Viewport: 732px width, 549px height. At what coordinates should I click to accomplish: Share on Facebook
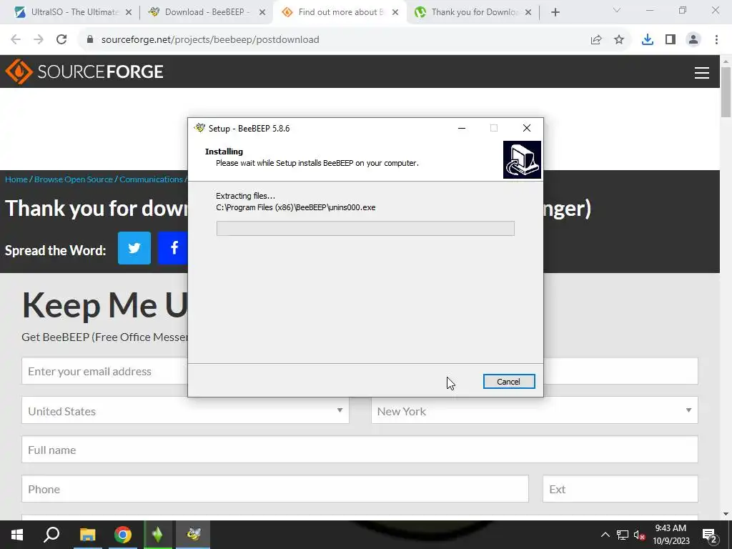point(173,248)
